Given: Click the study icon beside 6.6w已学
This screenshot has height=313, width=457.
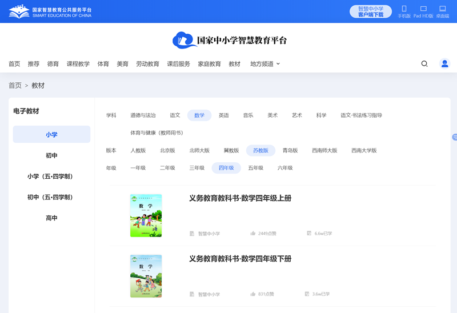Looking at the screenshot, I should 309,233.
